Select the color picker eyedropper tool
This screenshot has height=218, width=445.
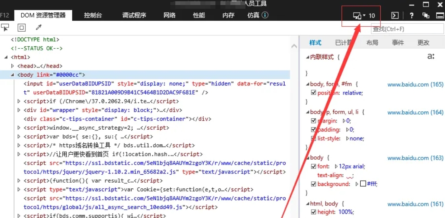coord(38,28)
